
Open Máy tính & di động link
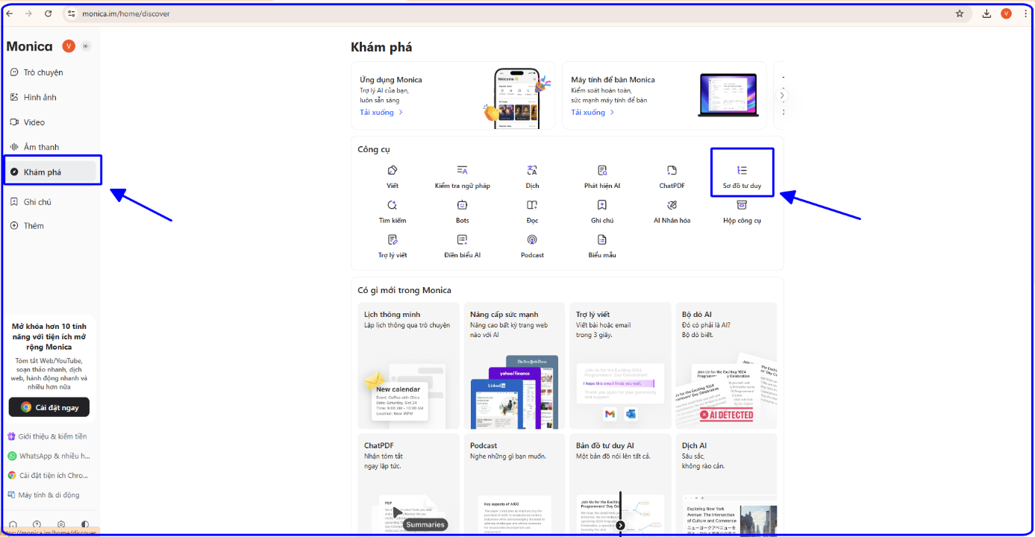point(43,494)
